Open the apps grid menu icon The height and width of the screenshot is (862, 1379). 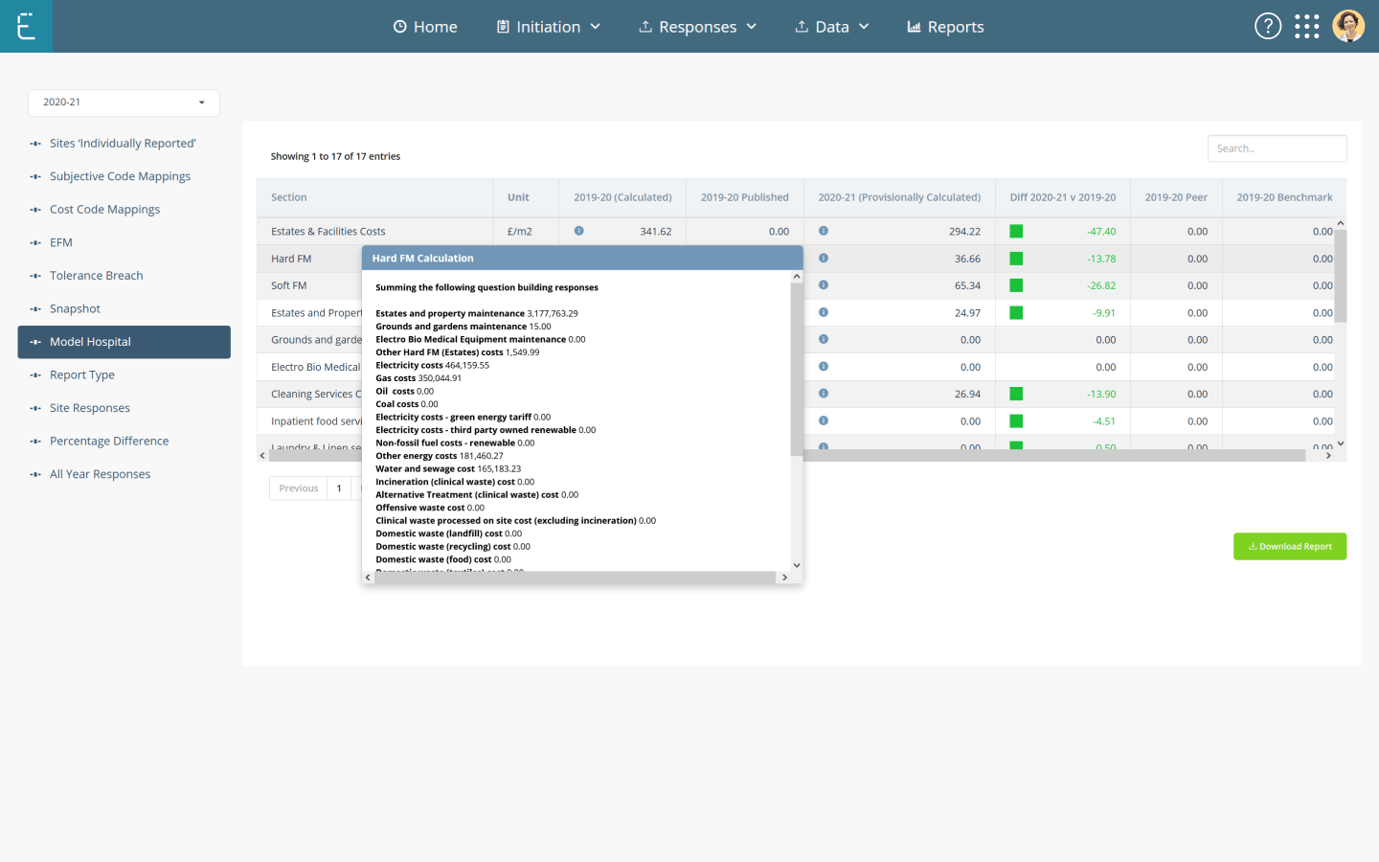tap(1306, 26)
